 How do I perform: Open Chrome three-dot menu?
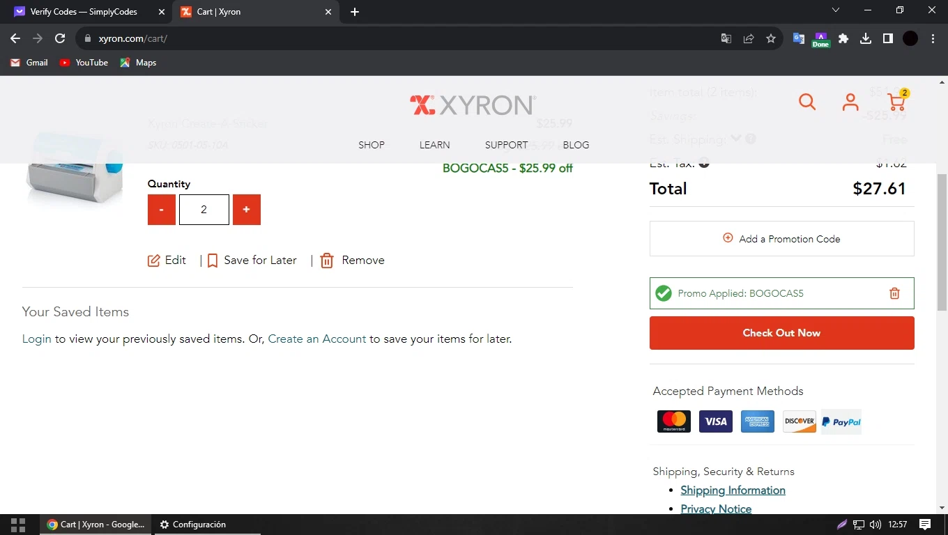coord(933,38)
